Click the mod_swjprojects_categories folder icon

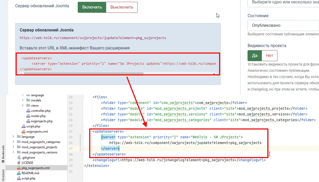pyautogui.click(x=19, y=142)
